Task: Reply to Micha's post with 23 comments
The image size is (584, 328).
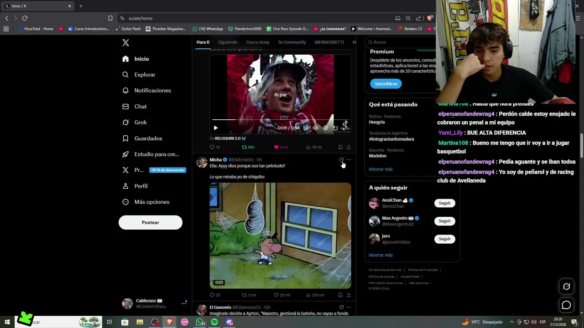Action: coord(214,295)
